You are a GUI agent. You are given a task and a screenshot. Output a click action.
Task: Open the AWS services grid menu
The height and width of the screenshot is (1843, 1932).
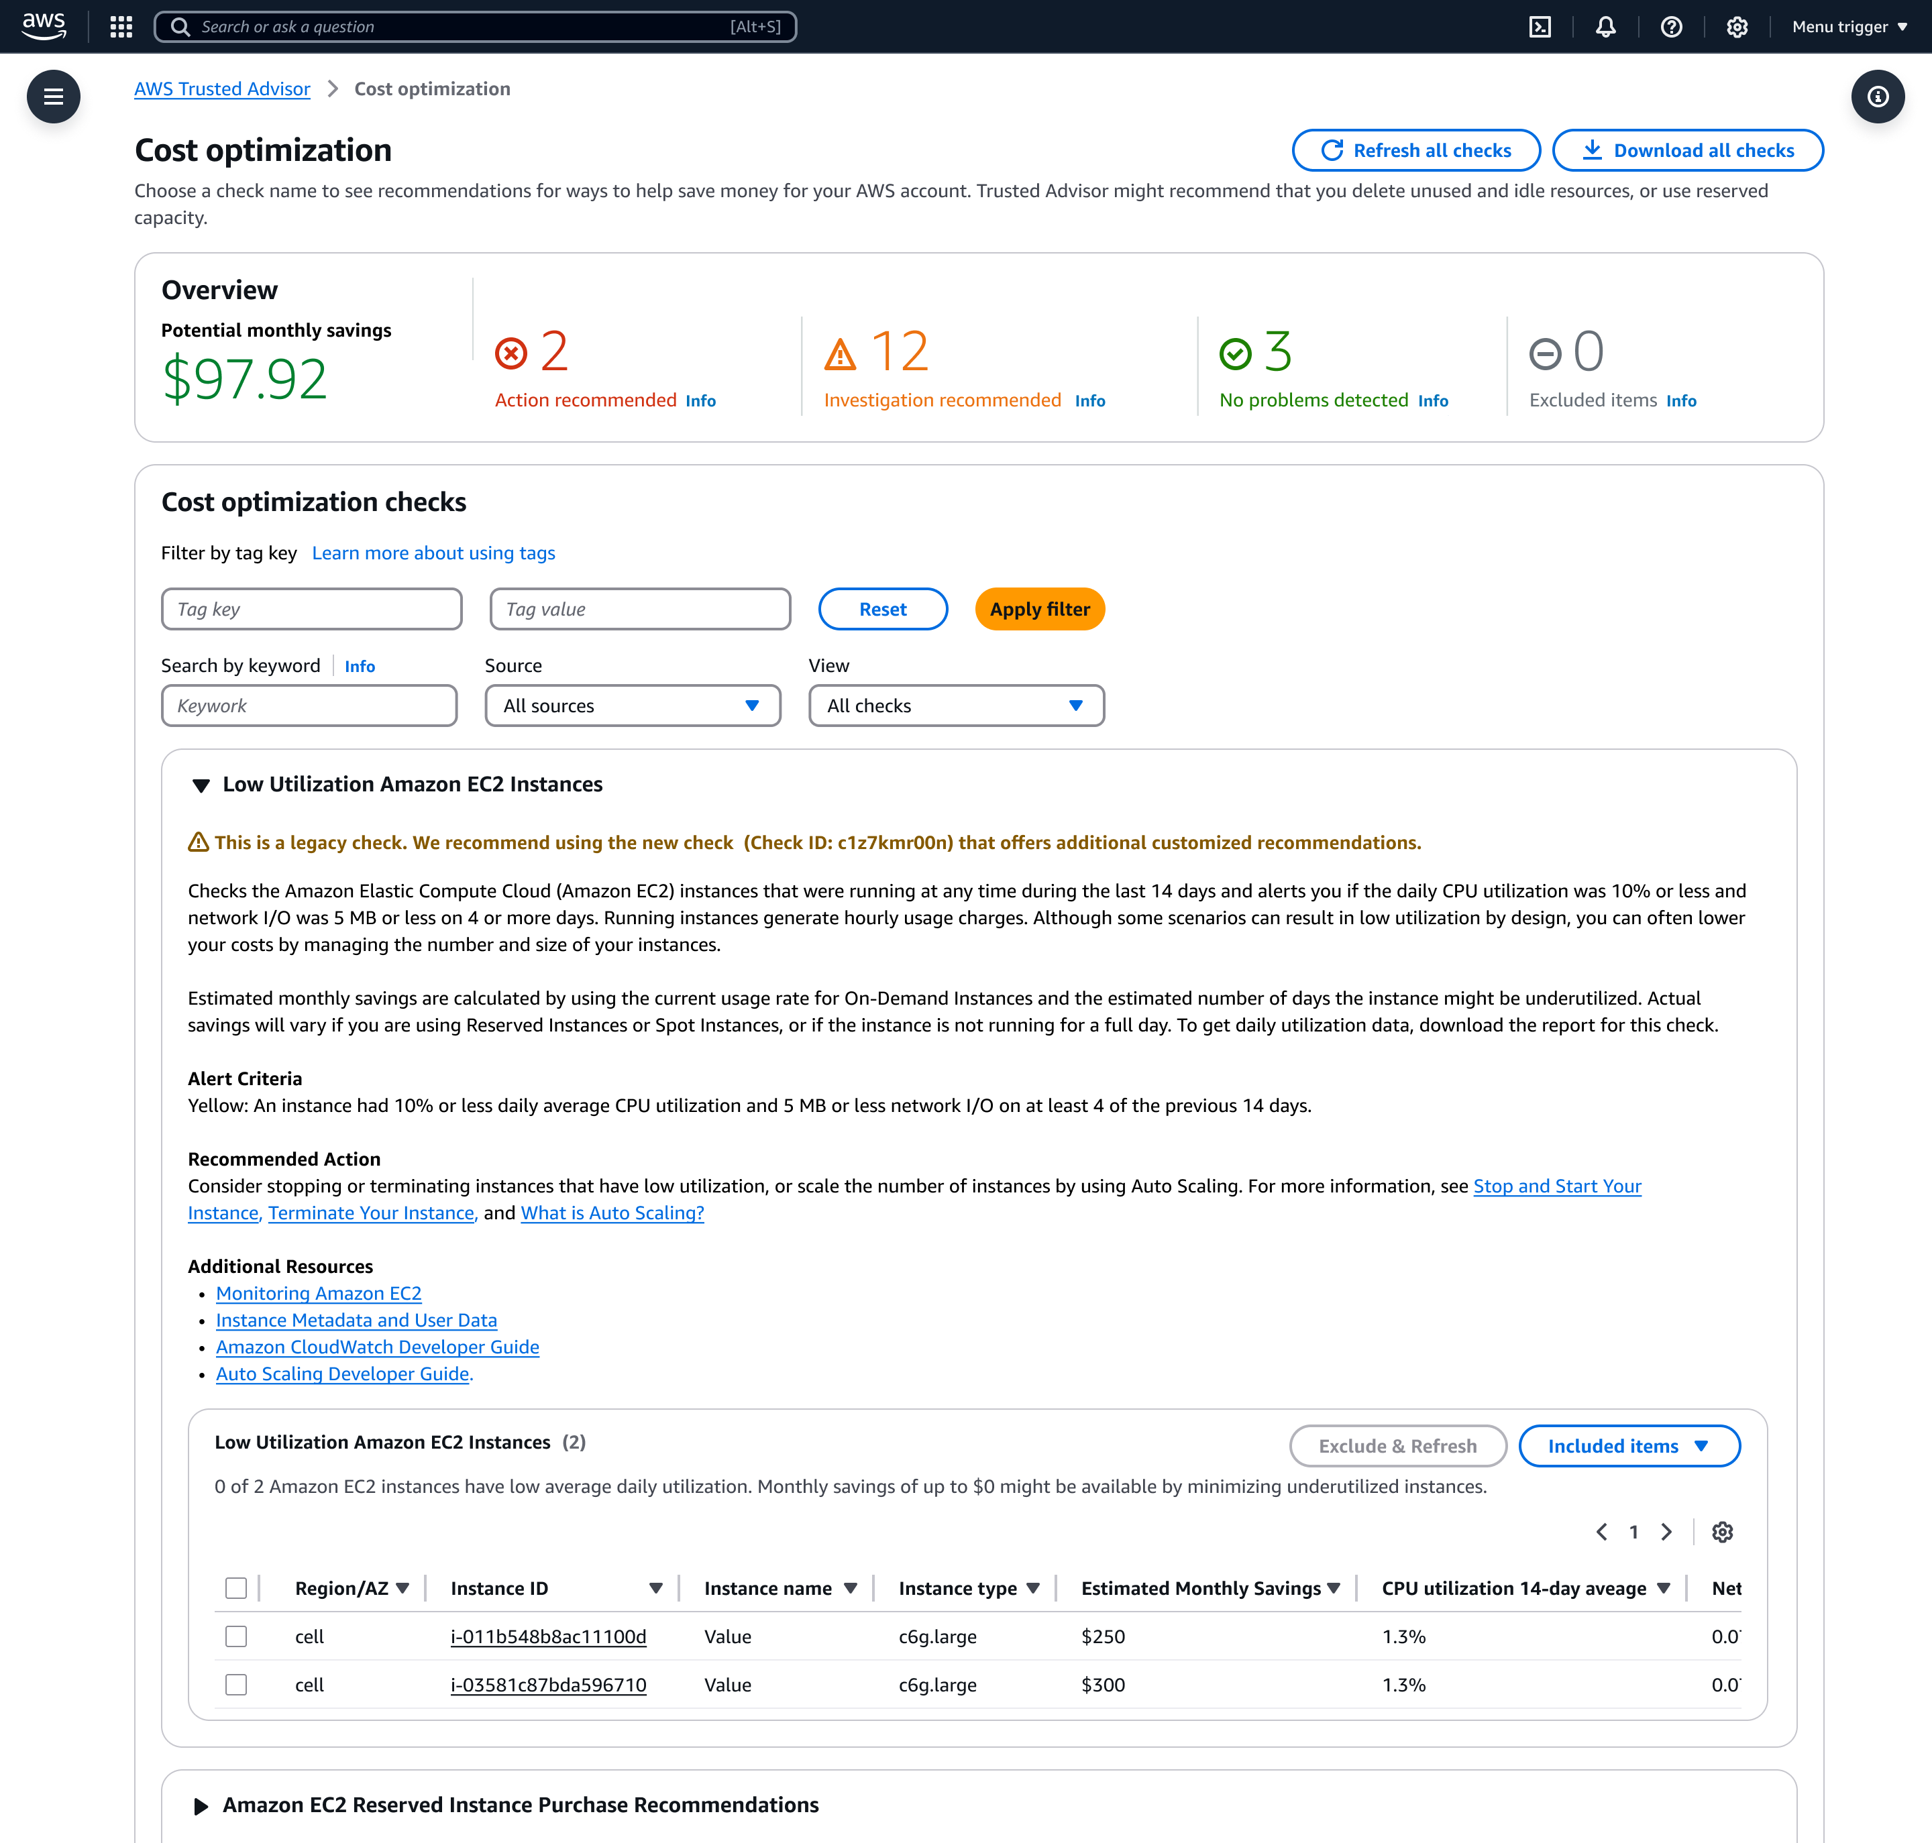[x=121, y=27]
